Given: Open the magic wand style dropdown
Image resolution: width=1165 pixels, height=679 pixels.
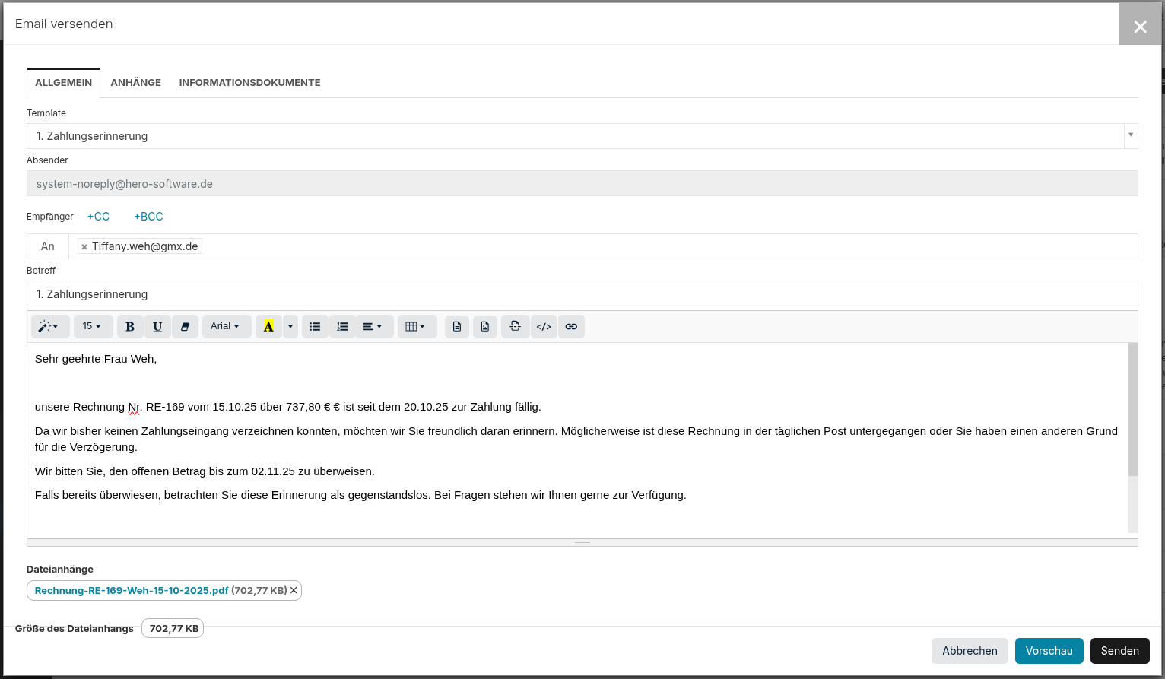Looking at the screenshot, I should point(49,327).
